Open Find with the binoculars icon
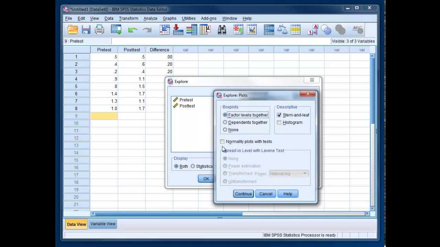Screen dimensions: 440x247 [222, 30]
